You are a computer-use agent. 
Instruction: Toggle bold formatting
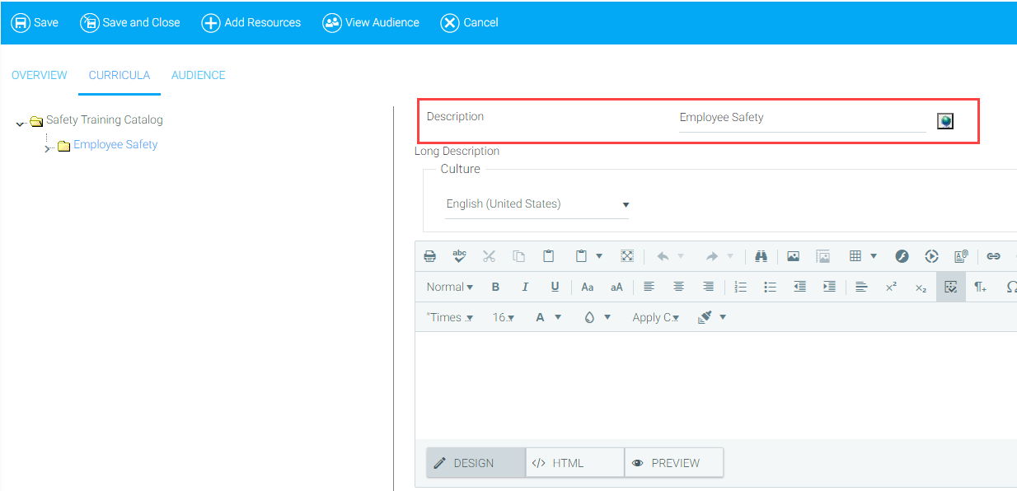point(495,287)
